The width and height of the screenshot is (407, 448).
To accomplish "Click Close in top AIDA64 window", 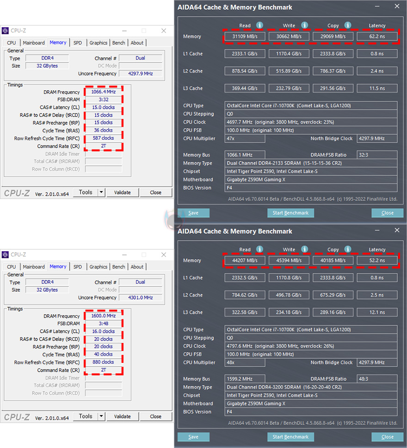I will click(387, 213).
